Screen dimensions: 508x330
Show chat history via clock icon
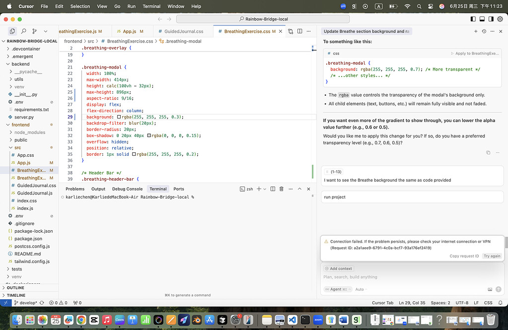pyautogui.click(x=484, y=31)
